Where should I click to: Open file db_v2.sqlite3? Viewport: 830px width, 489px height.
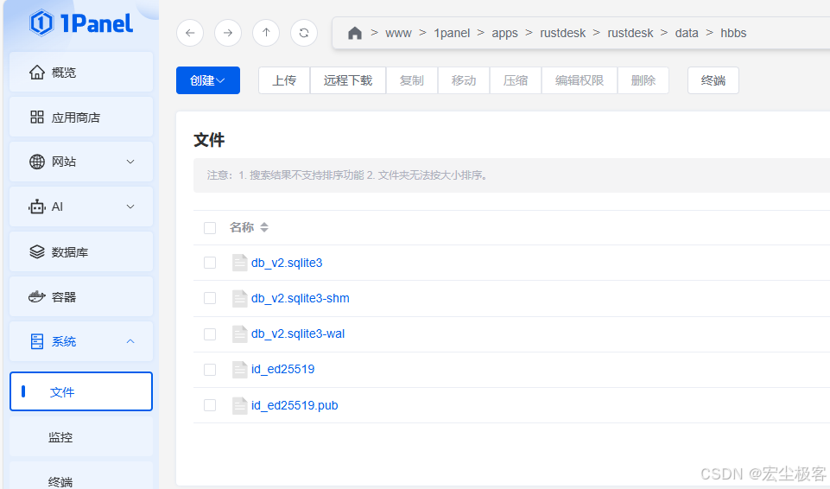[x=287, y=263]
